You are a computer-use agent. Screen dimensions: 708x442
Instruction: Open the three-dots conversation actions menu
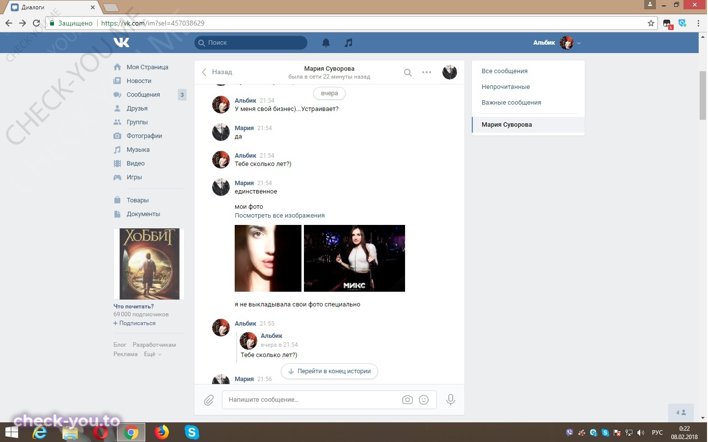pos(427,72)
